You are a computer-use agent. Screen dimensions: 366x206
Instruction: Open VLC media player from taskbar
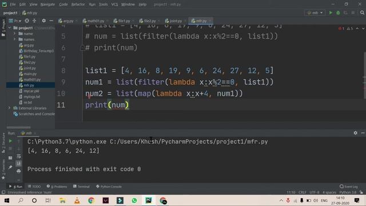(x=77, y=200)
